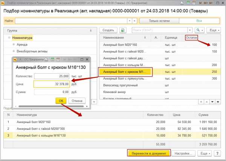Select picked row Анкерный болт с гайкой М200*300
The height and width of the screenshot is (161, 226).
tap(112, 129)
